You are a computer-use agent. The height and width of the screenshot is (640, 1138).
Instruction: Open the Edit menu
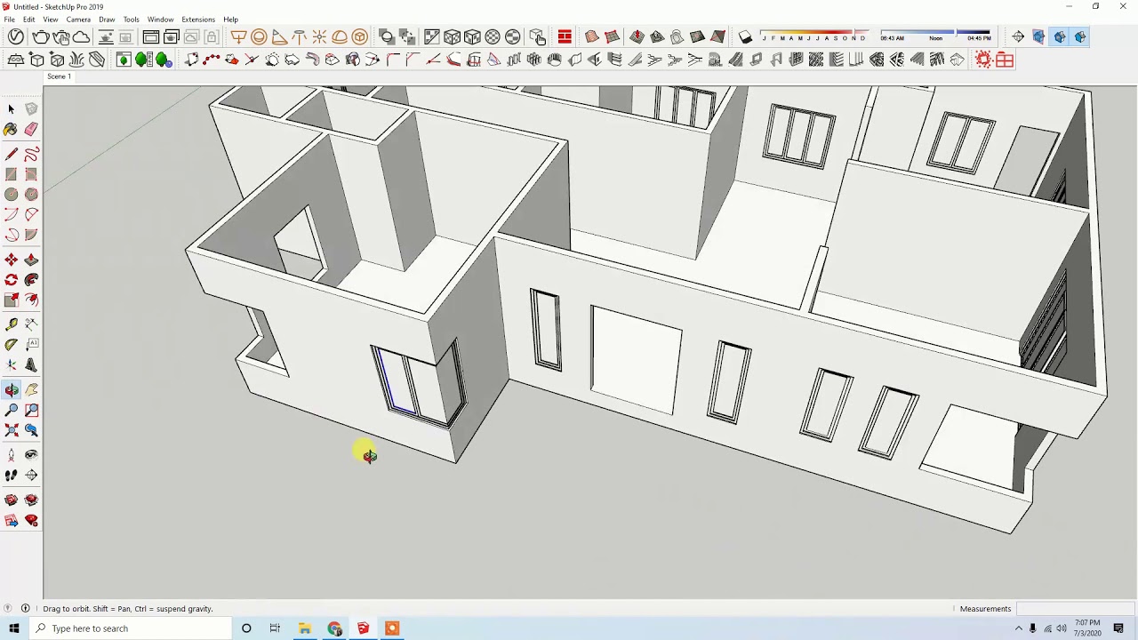point(29,20)
